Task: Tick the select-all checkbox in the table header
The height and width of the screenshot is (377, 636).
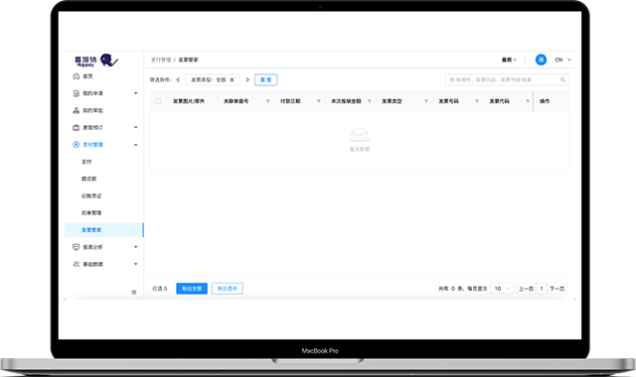Action: tap(159, 101)
